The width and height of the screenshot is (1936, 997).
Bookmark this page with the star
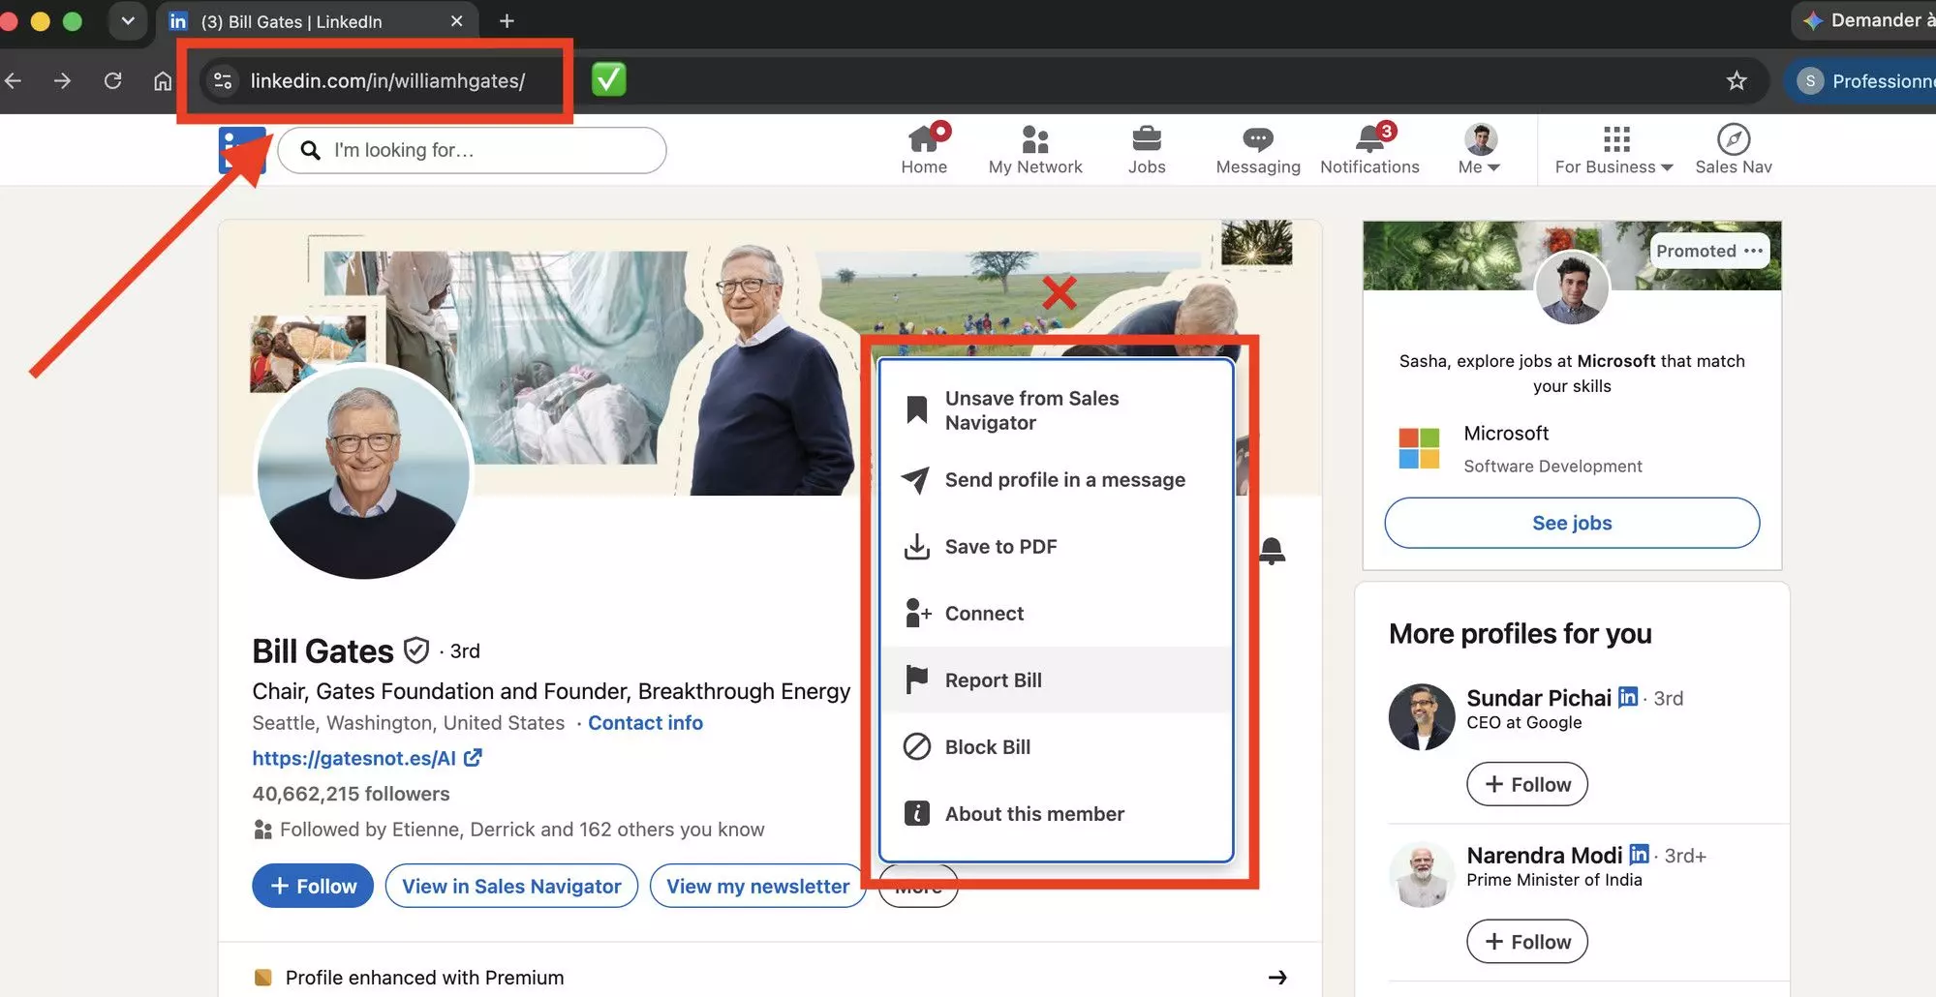pos(1736,81)
